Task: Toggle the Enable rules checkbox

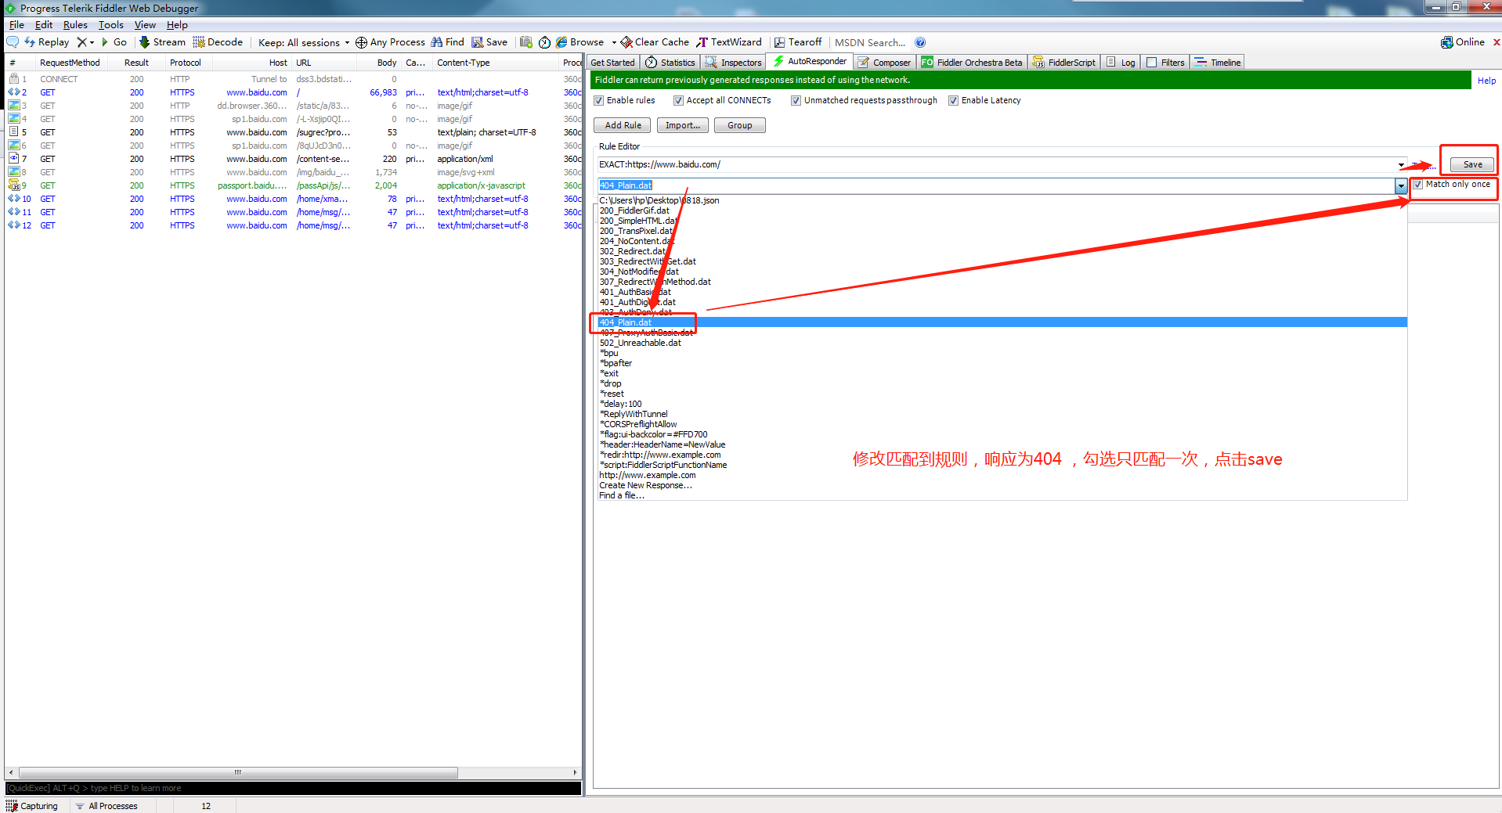Action: pyautogui.click(x=599, y=100)
